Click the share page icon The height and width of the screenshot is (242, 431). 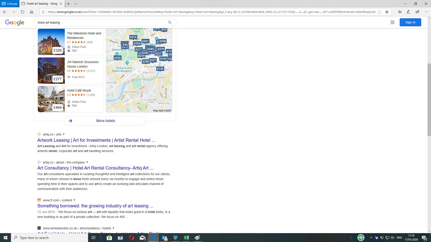[418, 12]
